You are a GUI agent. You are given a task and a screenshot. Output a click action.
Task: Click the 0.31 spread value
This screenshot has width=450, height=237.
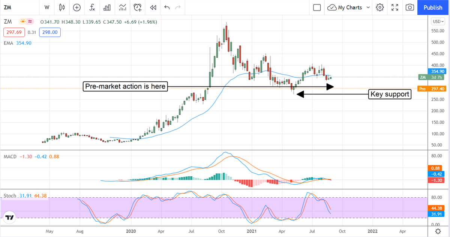[x=31, y=33]
